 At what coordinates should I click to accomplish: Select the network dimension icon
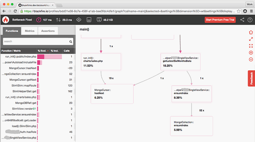pos(99,20)
